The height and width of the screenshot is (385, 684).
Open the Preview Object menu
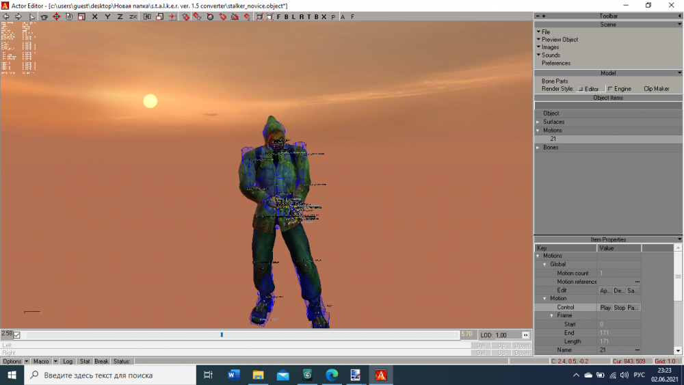(x=560, y=40)
